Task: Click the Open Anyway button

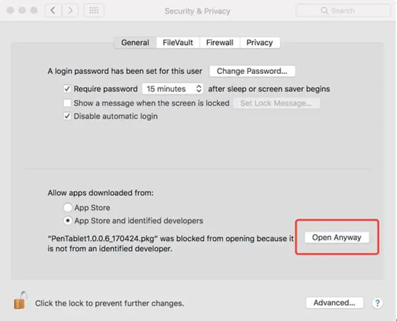Action: tap(336, 237)
